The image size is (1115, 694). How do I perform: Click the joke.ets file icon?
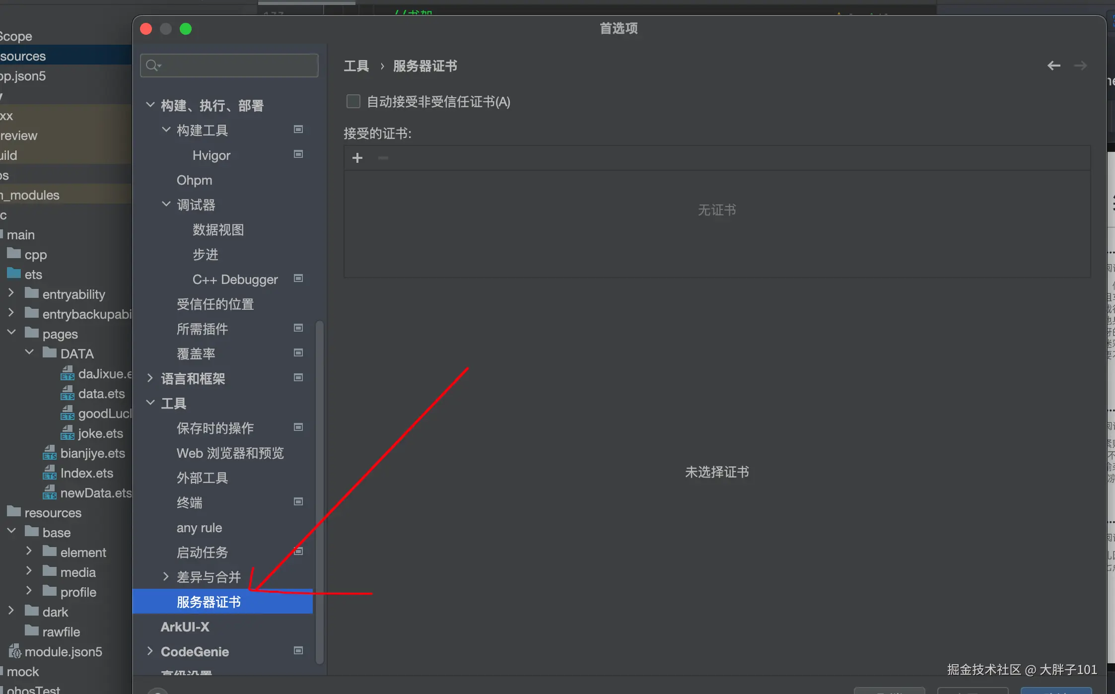pos(68,433)
